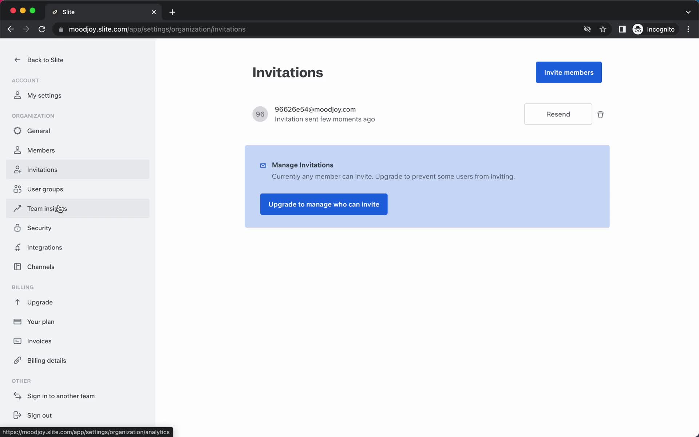Screen dimensions: 699x437
Task: Click the Members sidebar icon
Action: [17, 150]
